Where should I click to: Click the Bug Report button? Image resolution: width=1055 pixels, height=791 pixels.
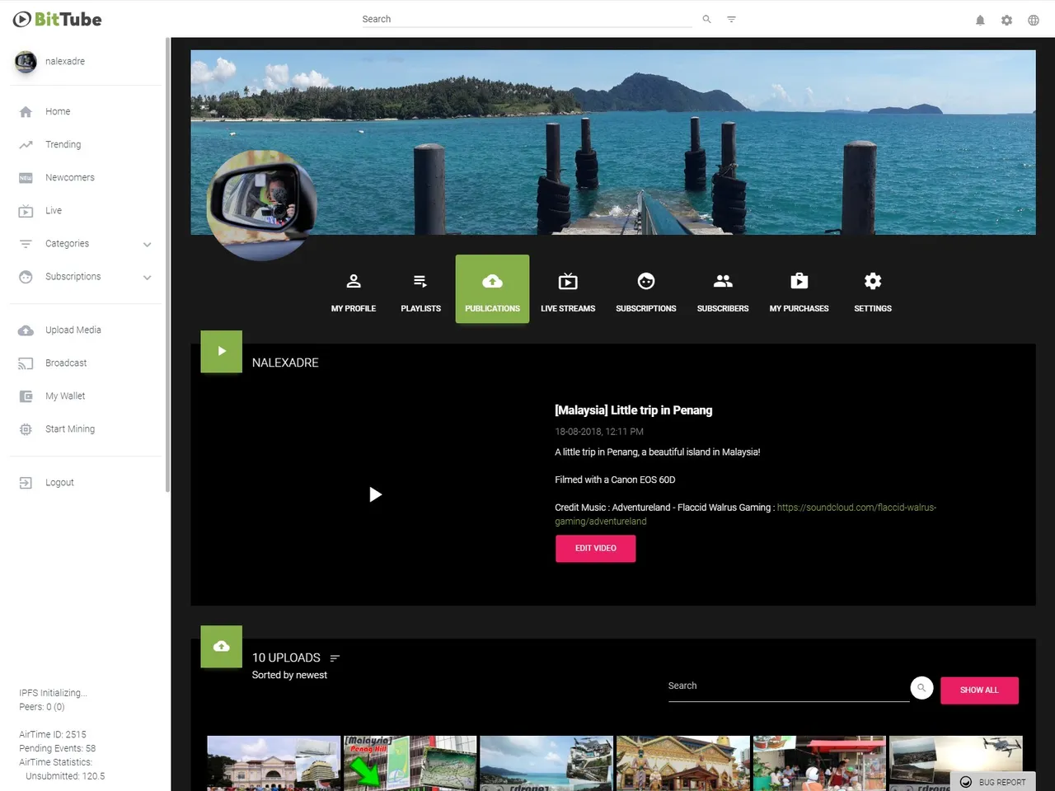tap(993, 782)
